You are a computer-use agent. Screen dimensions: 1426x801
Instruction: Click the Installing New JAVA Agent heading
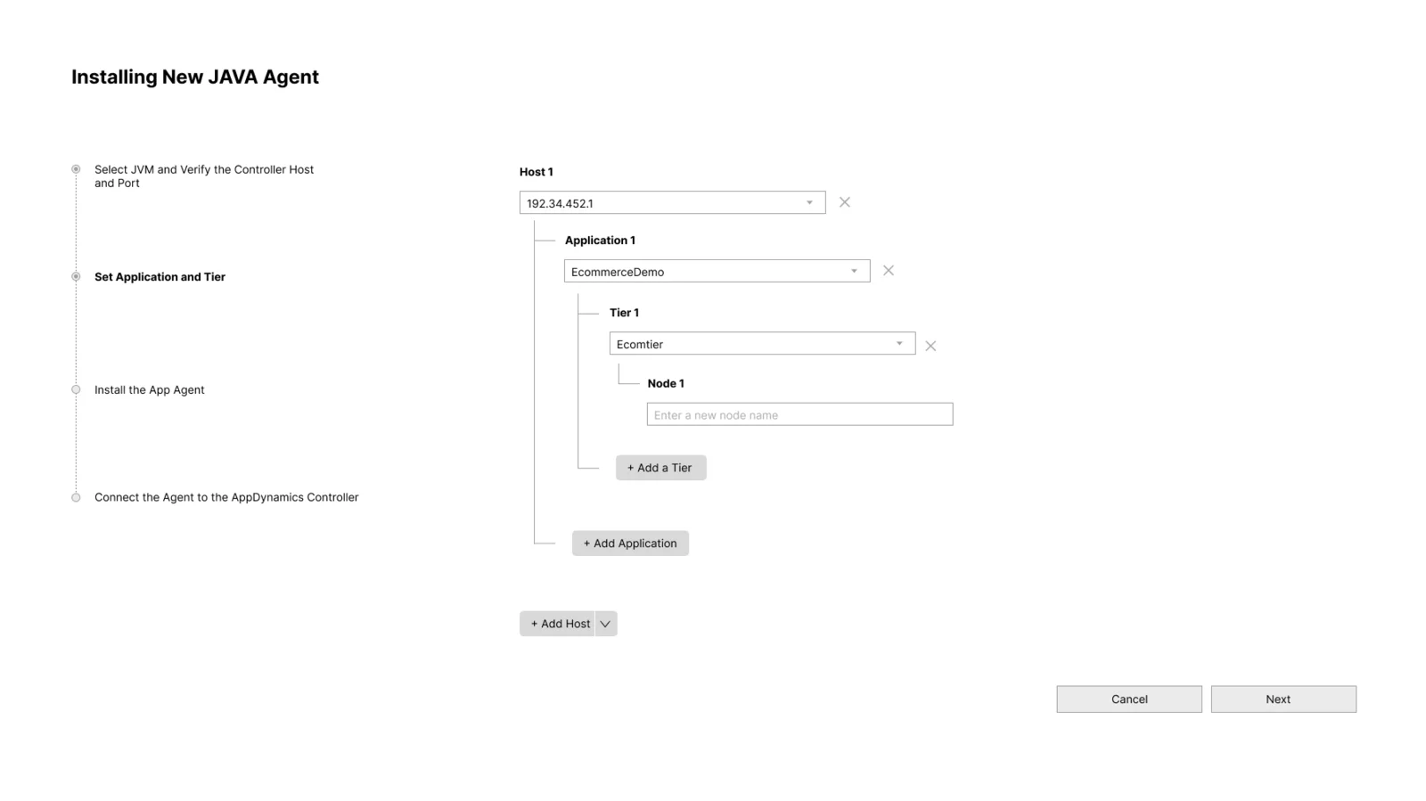(195, 78)
